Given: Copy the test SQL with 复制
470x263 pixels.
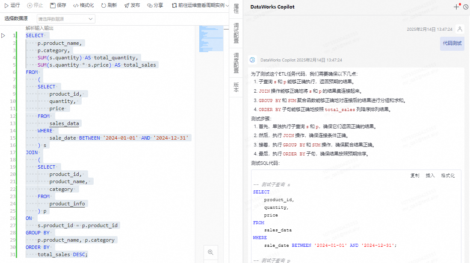Looking at the screenshot, I should pos(415,175).
